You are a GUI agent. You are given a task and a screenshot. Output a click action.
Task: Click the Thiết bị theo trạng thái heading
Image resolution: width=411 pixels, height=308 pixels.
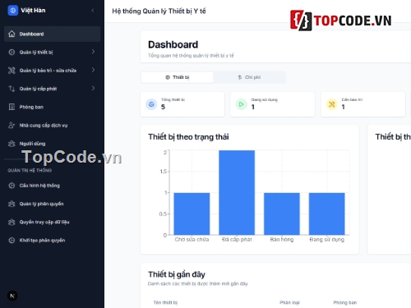(188, 137)
